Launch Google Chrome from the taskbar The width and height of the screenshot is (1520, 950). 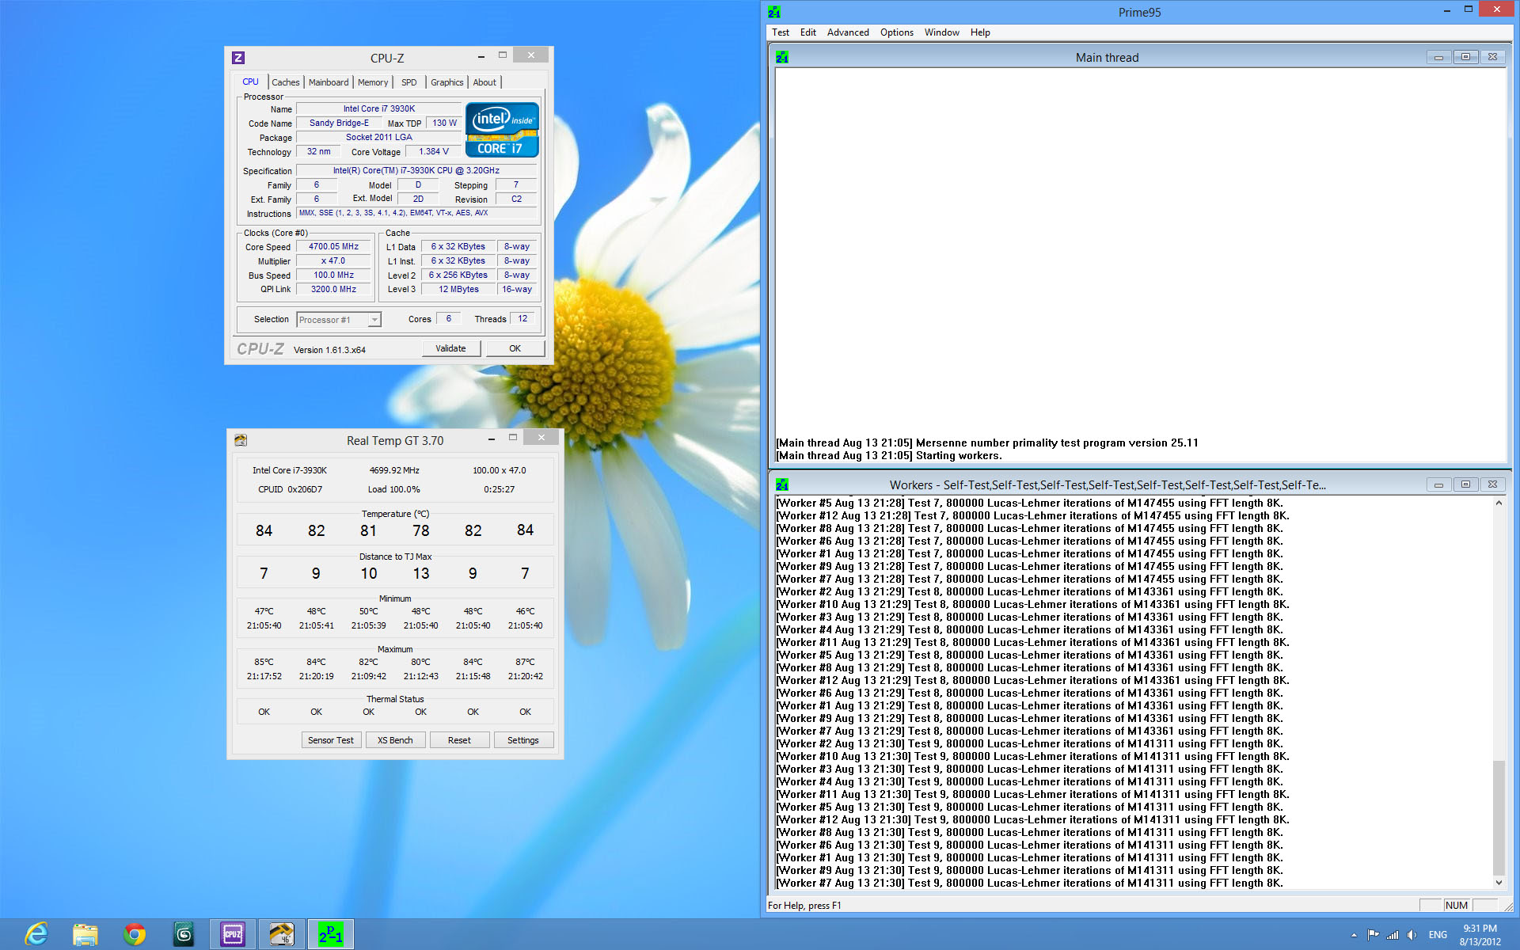pyautogui.click(x=135, y=934)
